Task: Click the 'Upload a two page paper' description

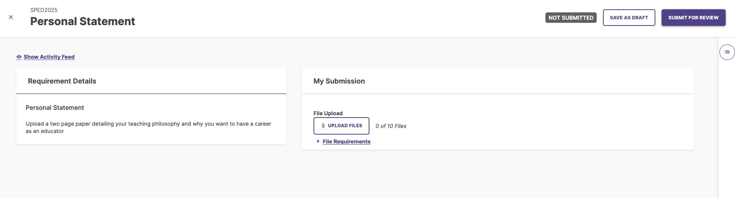Action: coord(148,127)
